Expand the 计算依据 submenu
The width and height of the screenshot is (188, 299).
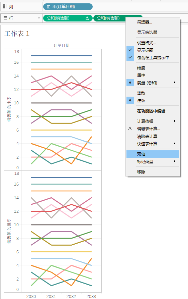click(x=153, y=121)
